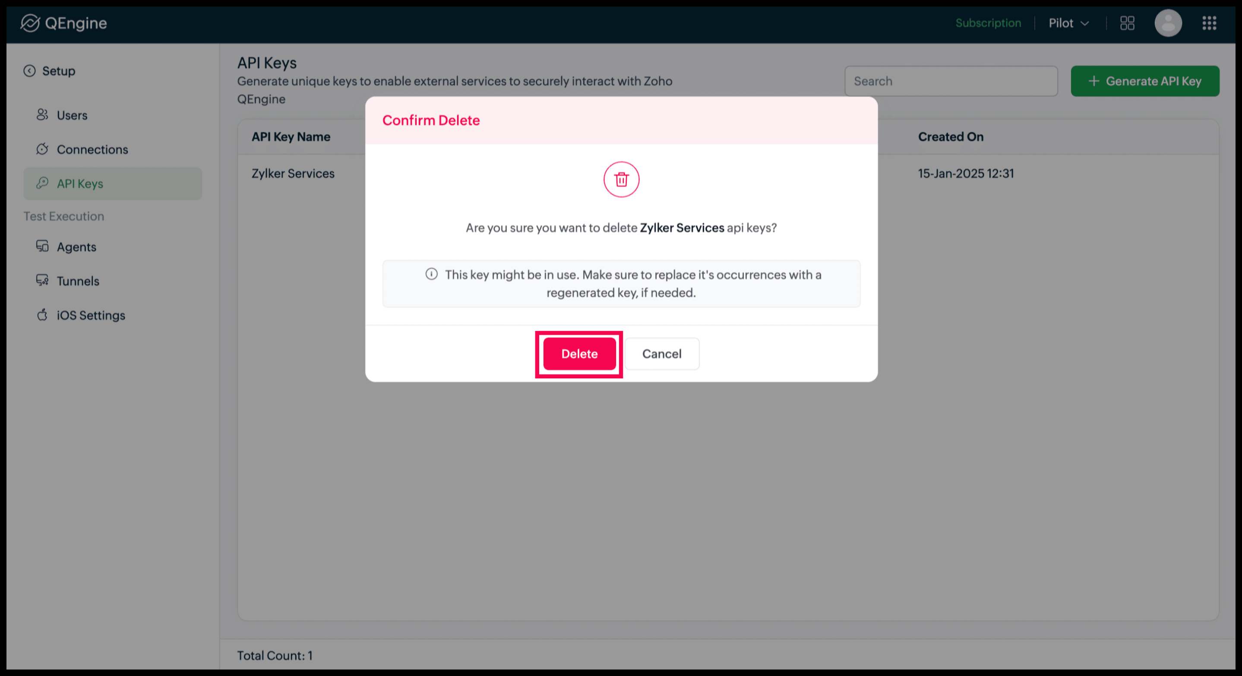
Task: Click Generate API Key button
Action: click(x=1145, y=81)
